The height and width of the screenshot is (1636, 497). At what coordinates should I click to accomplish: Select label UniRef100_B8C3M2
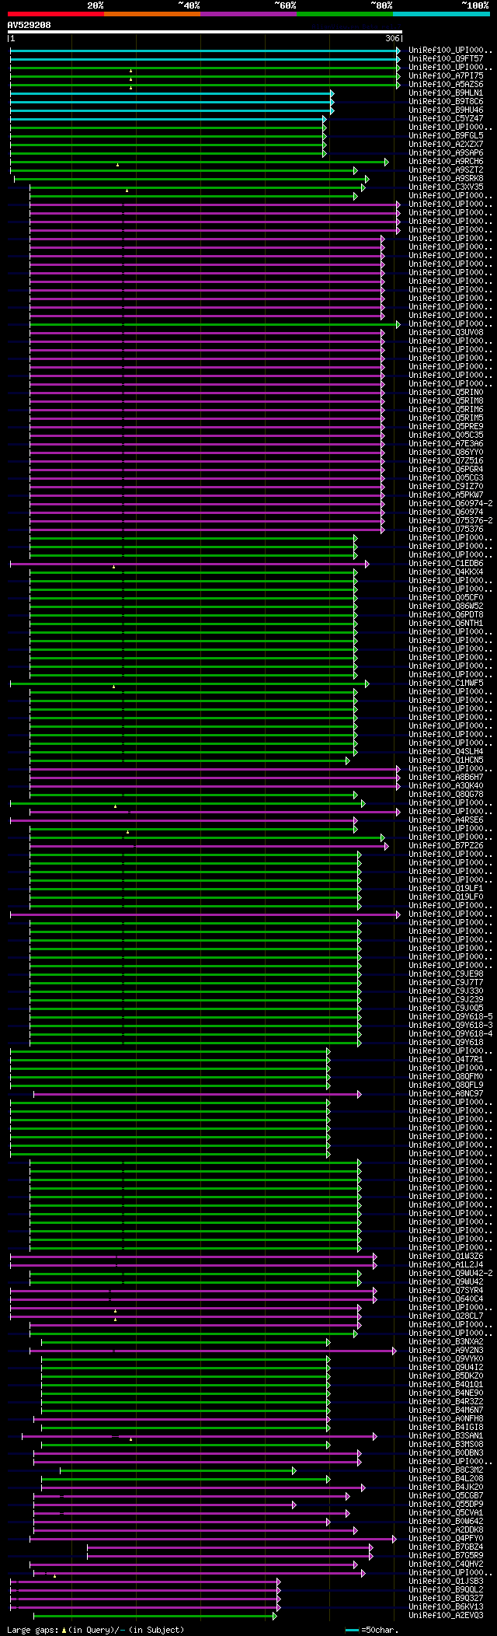446,1470
